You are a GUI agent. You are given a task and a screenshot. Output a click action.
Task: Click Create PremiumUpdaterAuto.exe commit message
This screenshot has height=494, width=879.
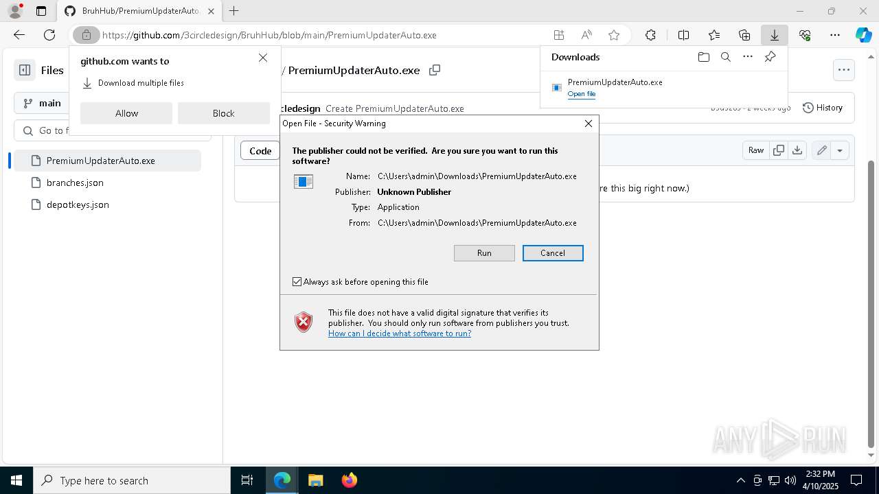(x=395, y=108)
